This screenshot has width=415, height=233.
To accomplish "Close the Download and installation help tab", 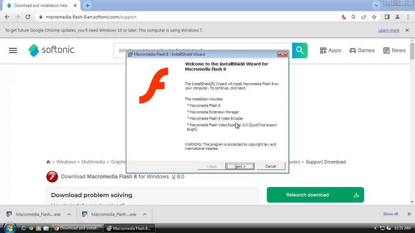I will [x=75, y=6].
